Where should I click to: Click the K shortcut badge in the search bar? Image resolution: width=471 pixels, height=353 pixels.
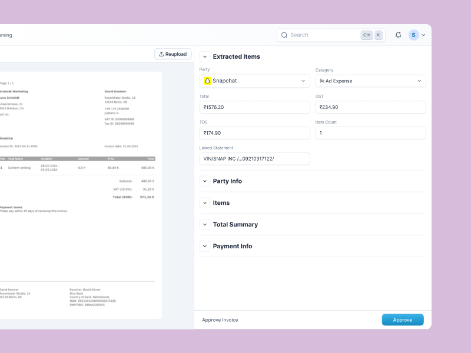click(x=379, y=35)
